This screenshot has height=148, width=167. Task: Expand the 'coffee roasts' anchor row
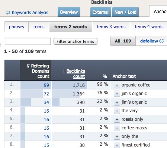117,128
